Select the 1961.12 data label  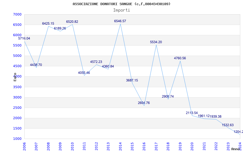point(204,116)
